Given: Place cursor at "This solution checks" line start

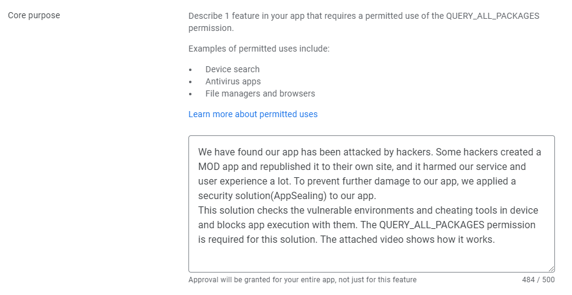Looking at the screenshot, I should (198, 210).
